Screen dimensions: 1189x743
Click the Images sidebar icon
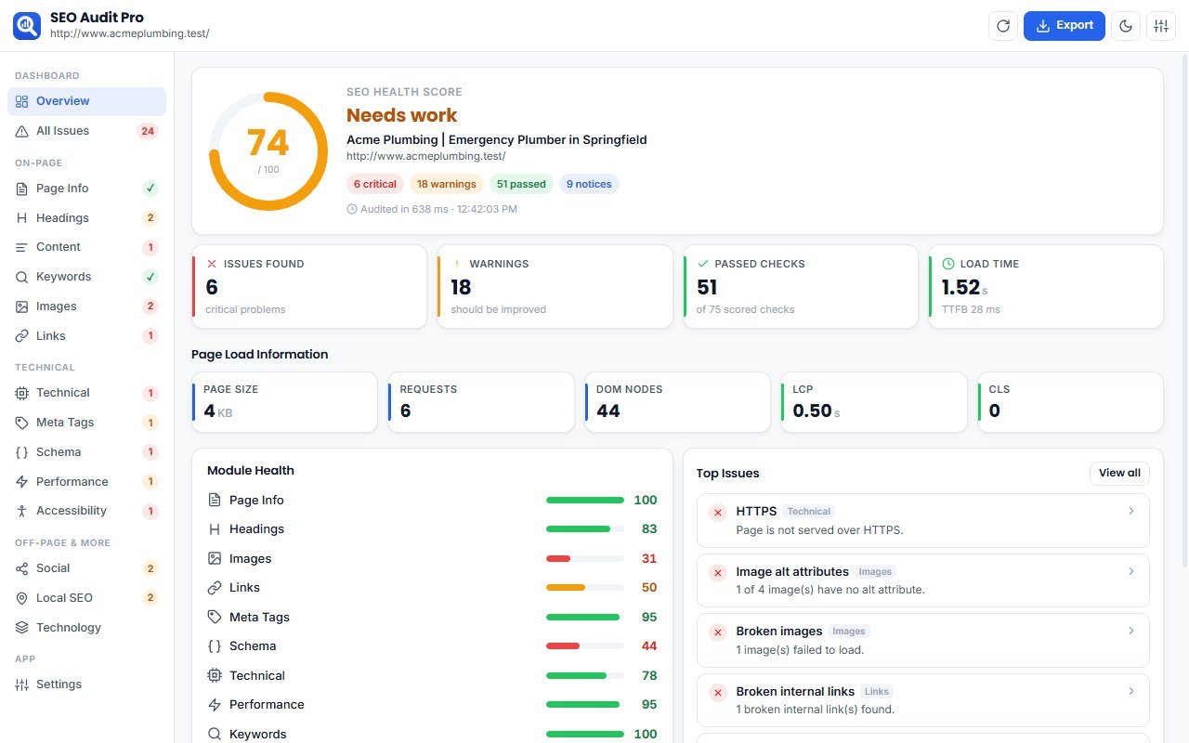[22, 306]
